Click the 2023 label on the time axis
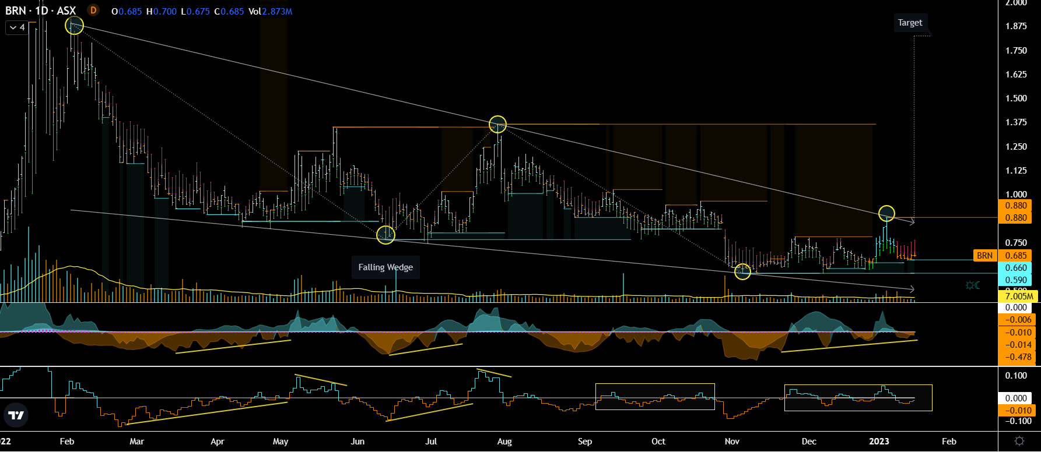 coord(879,441)
